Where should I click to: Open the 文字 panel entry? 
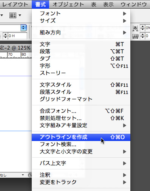[81, 44]
